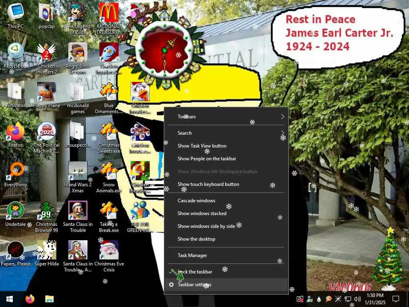Launch Papers, Please

point(16,253)
